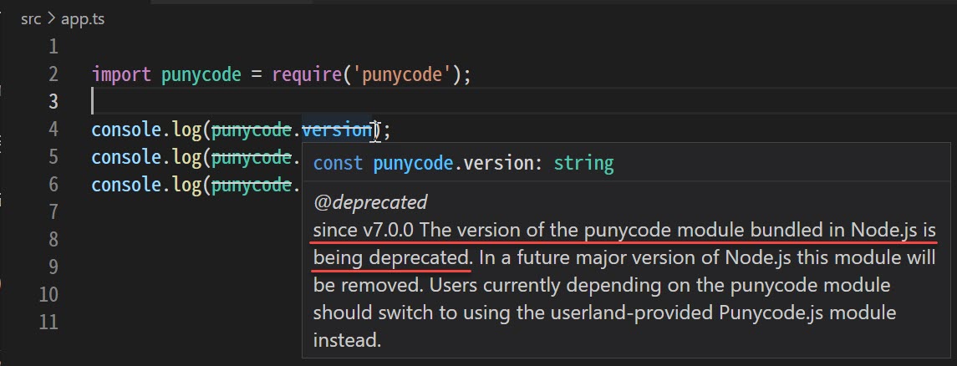Click struck-through punycode on line 4

click(x=252, y=130)
